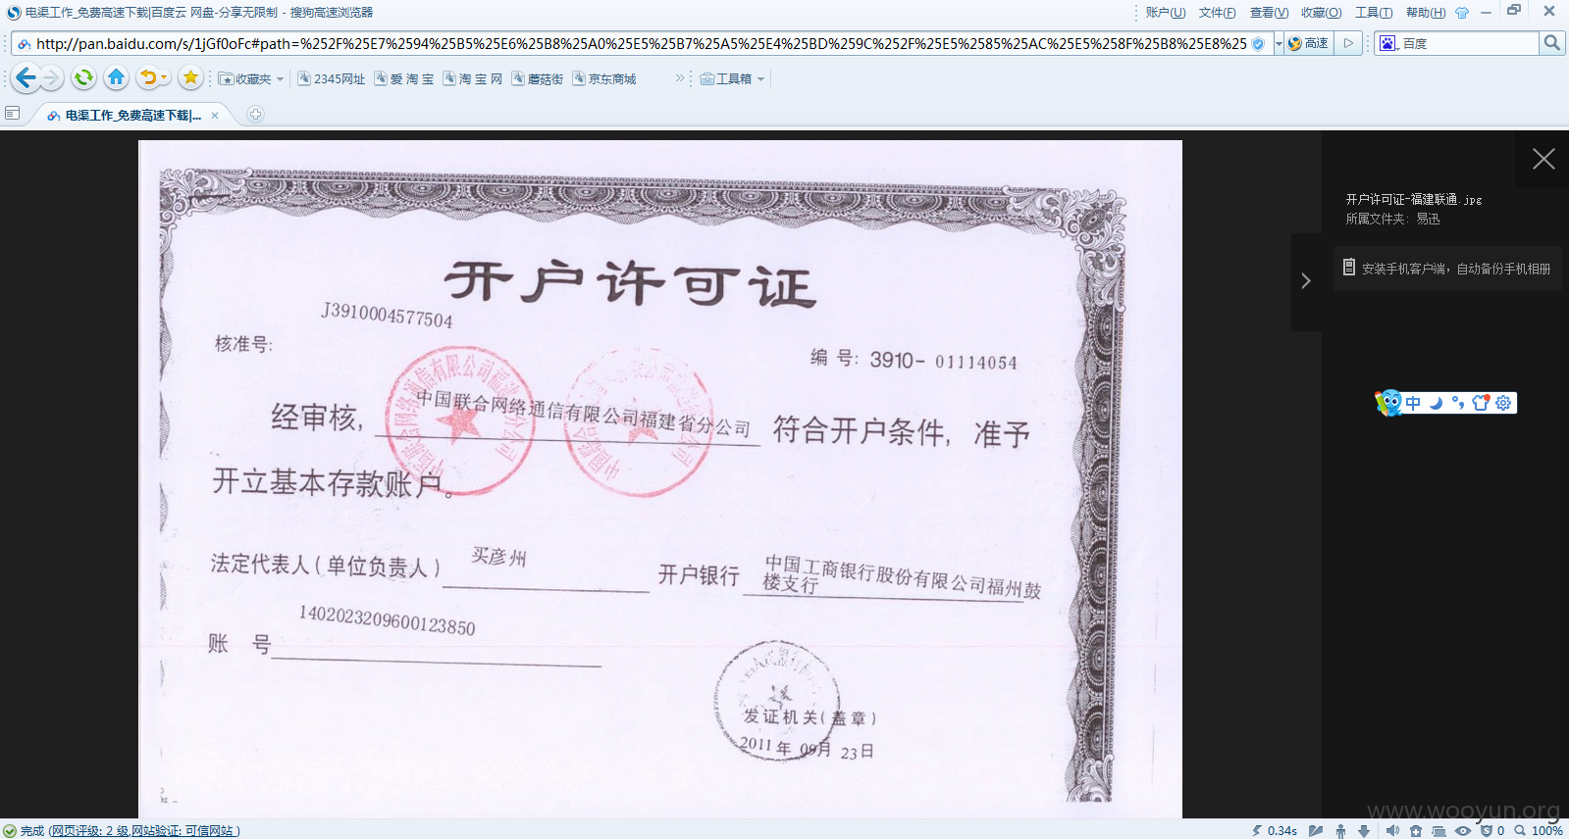The image size is (1569, 839).
Task: Go back with the blue arrow
Action: (26, 77)
